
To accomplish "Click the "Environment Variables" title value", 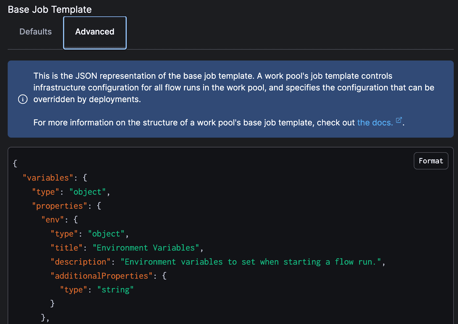I will click(x=146, y=248).
